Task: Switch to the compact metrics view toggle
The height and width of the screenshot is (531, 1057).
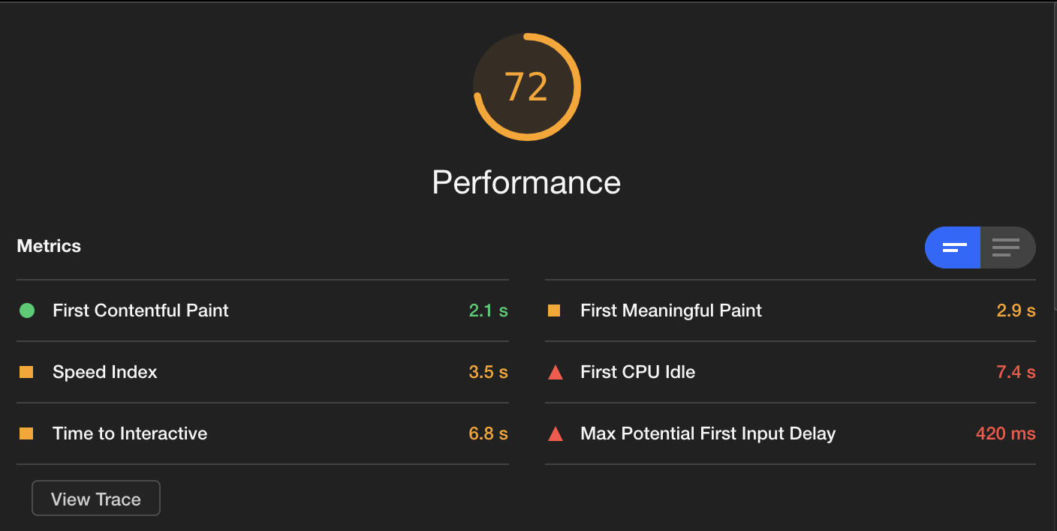Action: (x=953, y=247)
